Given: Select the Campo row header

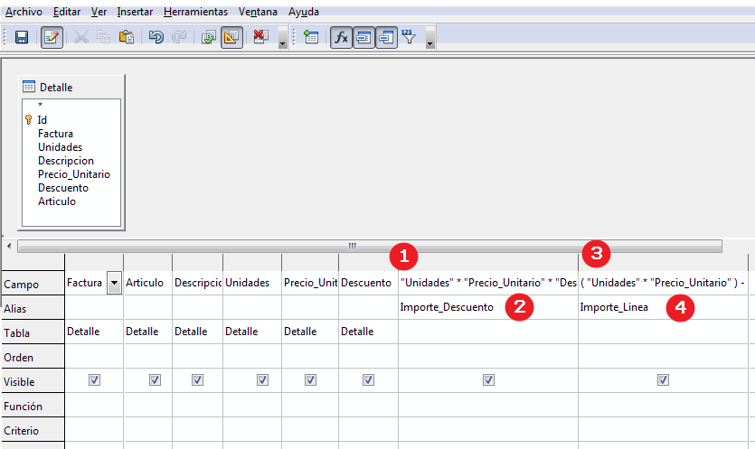Looking at the screenshot, I should point(33,284).
